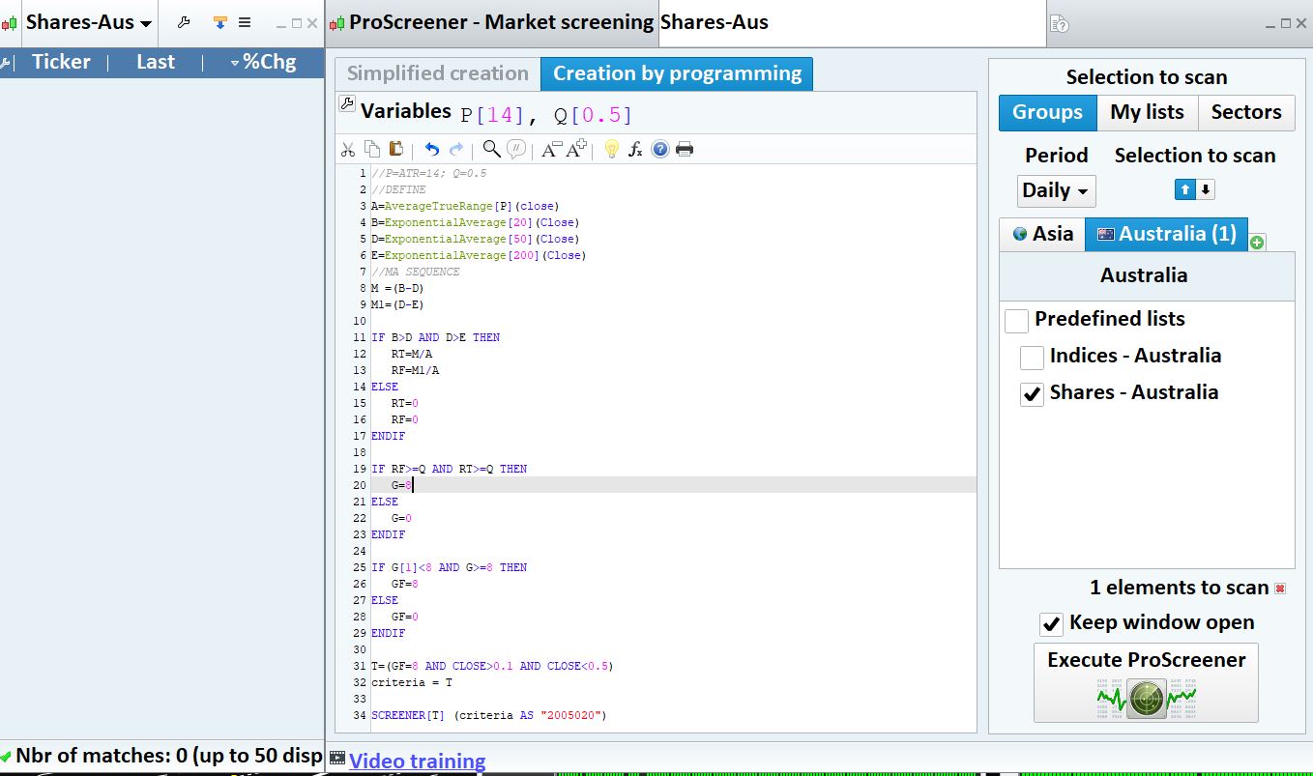Click the comment line '//P=ATR=14; Q=0.5'
The image size is (1313, 776).
click(428, 173)
